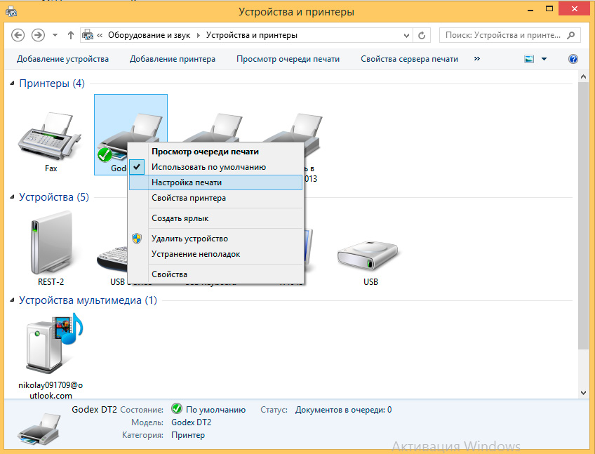
Task: Click the scrollbar down arrow
Action: tap(583, 393)
